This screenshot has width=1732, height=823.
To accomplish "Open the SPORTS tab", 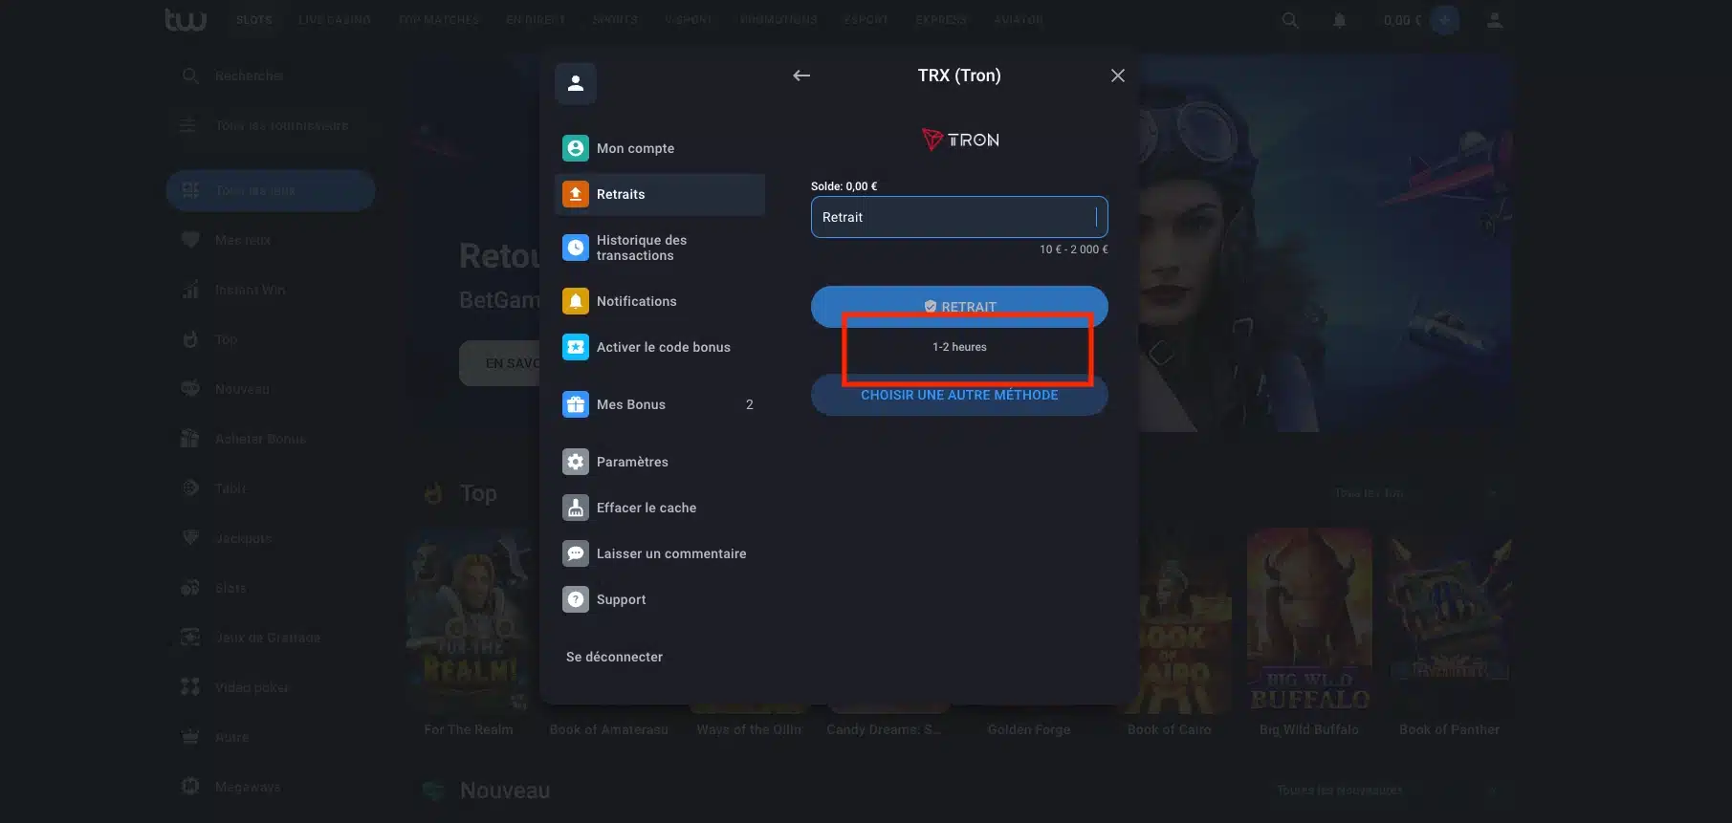I will (x=615, y=20).
